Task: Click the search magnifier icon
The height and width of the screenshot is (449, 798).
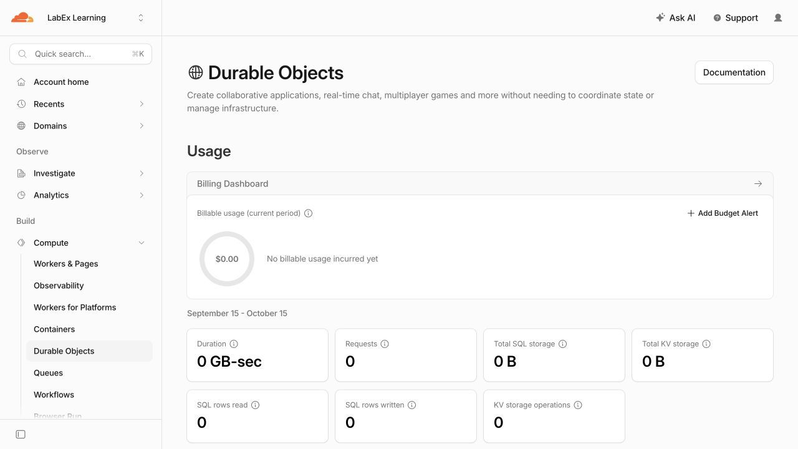Action: click(22, 54)
